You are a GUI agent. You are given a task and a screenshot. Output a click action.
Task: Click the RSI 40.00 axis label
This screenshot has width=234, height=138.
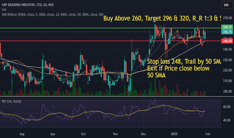(x=226, y=120)
